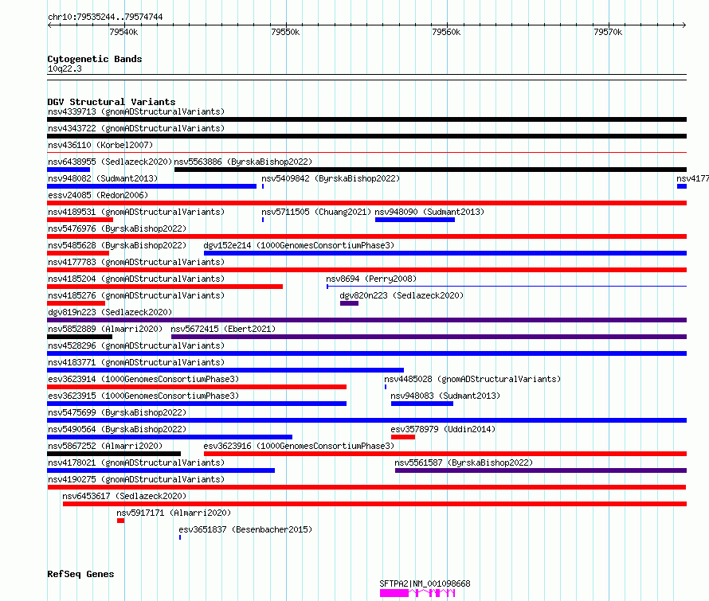Select the red esv3578979 bar
The width and height of the screenshot is (709, 601).
(403, 437)
